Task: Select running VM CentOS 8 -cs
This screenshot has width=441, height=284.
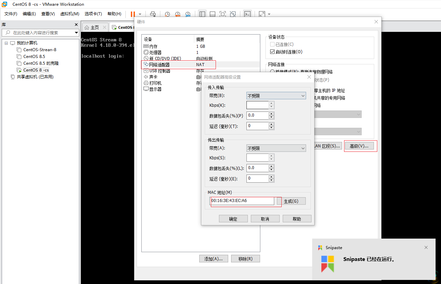Action: pyautogui.click(x=36, y=70)
